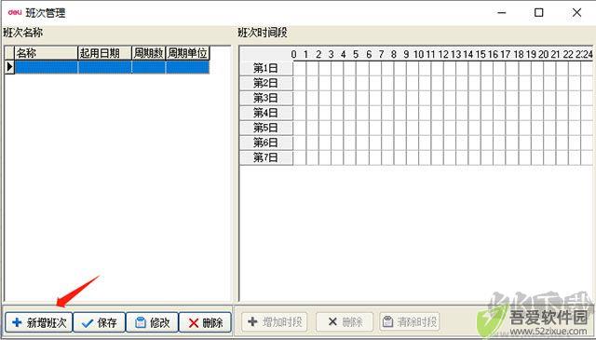Select the 周期单位 column header
596x340 pixels.
(188, 53)
